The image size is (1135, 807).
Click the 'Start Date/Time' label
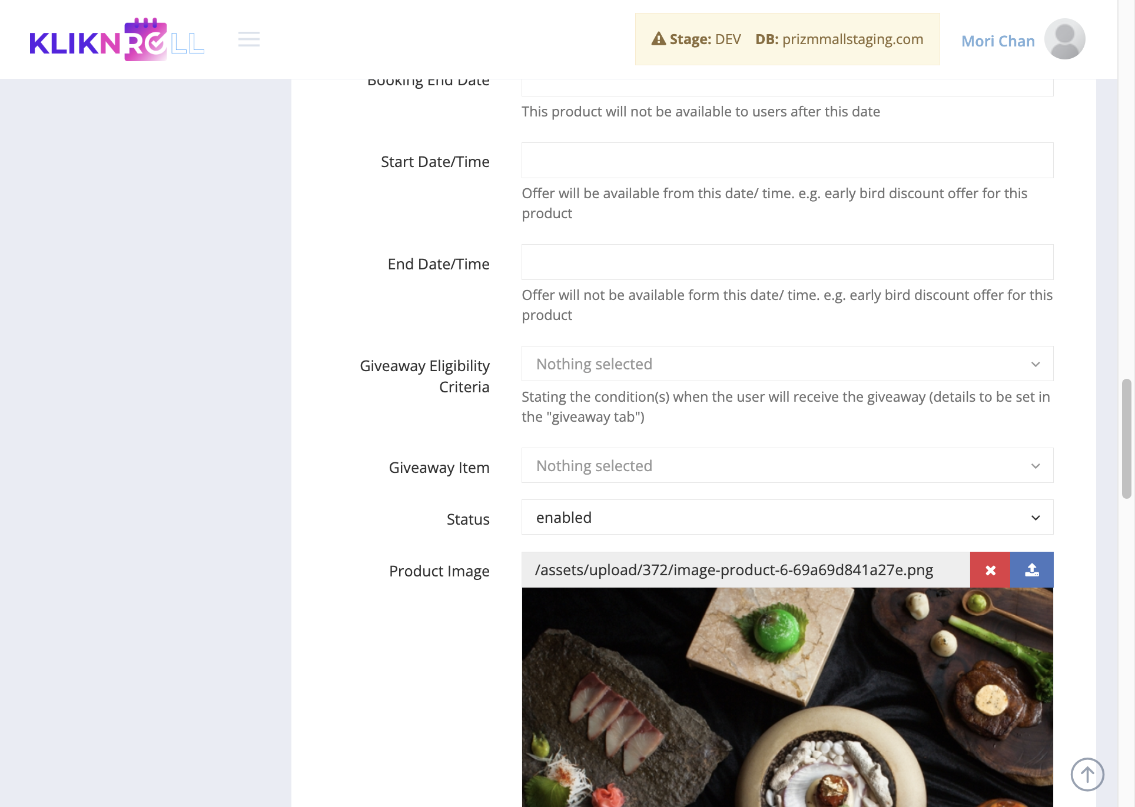(435, 162)
